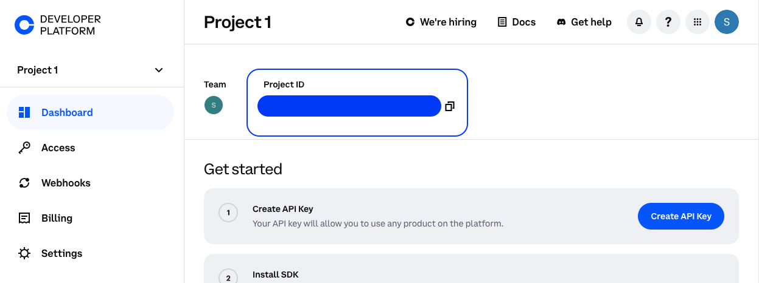The width and height of the screenshot is (759, 283).
Task: Click the team member avatar
Action: pos(214,105)
